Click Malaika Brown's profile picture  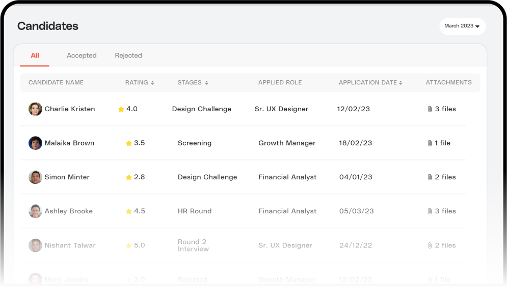point(35,143)
